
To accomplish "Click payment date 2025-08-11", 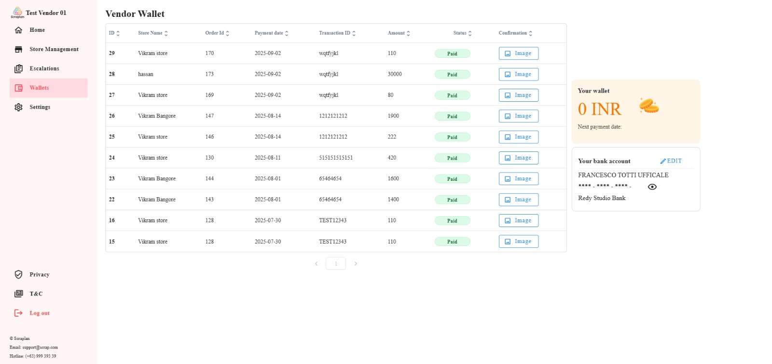I will pos(268,158).
